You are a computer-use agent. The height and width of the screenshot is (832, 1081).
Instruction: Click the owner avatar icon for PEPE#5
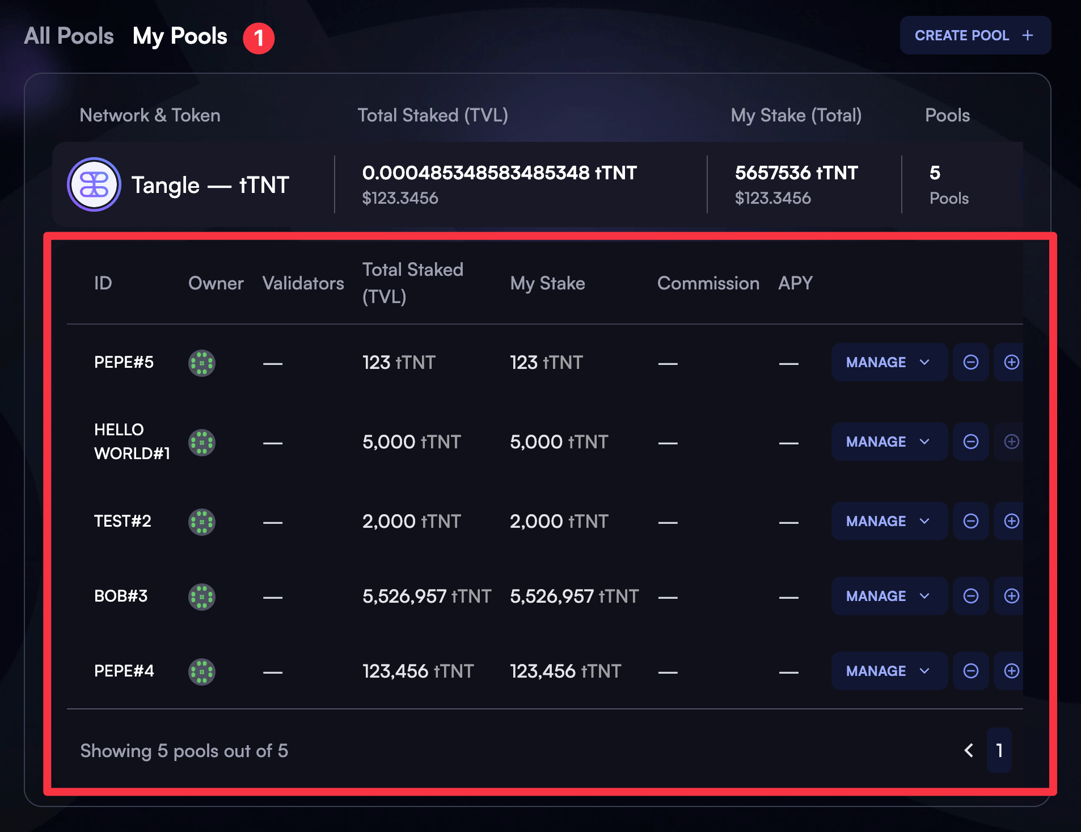click(202, 362)
